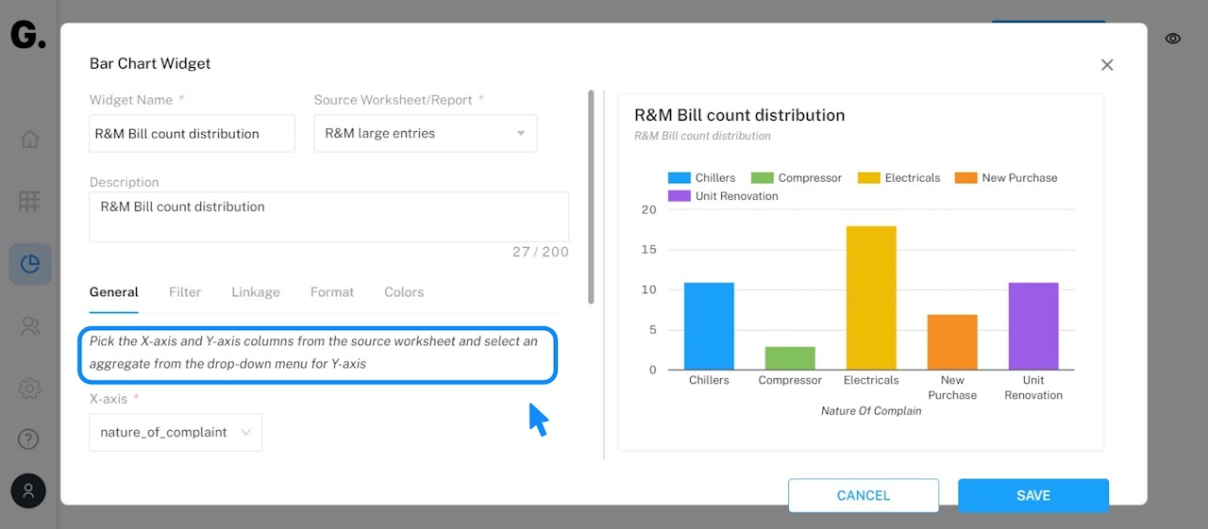Click the Widget Name input field
The height and width of the screenshot is (529, 1208).
coord(192,134)
